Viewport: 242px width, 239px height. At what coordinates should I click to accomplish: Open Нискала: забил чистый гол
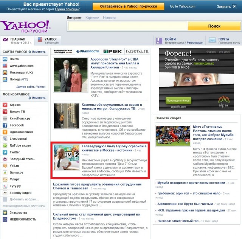pyautogui.click(x=178, y=221)
